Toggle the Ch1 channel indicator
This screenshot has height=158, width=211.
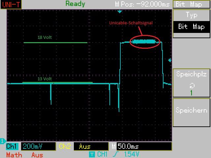pyautogui.click(x=13, y=146)
